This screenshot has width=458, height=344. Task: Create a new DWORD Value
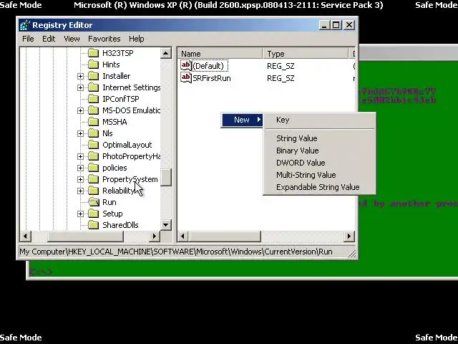click(x=320, y=163)
